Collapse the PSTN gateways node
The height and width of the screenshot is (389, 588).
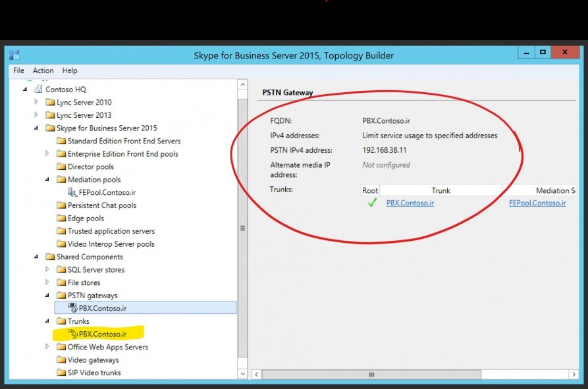click(47, 296)
